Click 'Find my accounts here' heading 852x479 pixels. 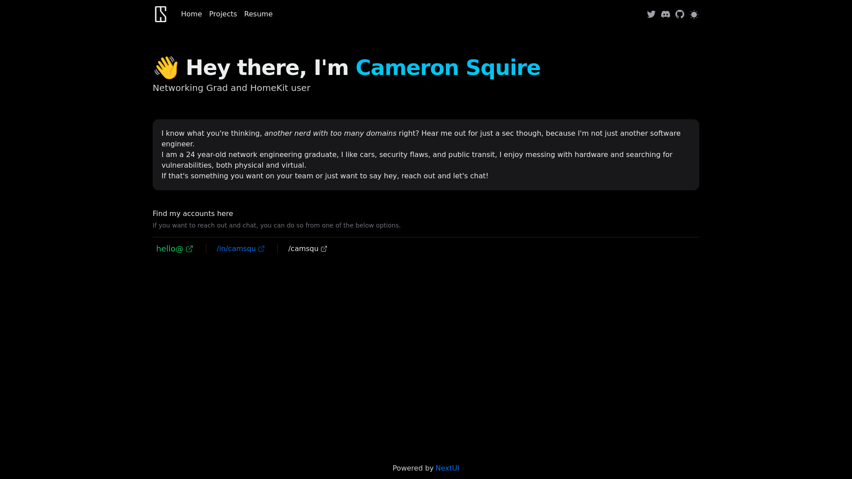point(193,214)
